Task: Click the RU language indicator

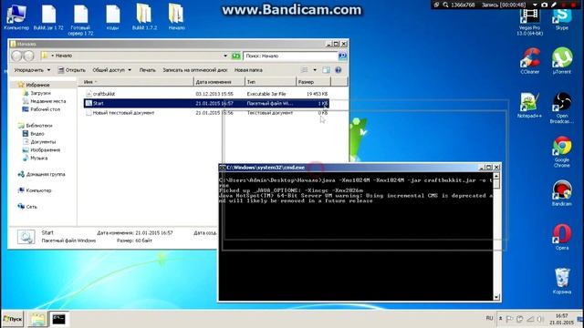Action: pos(489,319)
